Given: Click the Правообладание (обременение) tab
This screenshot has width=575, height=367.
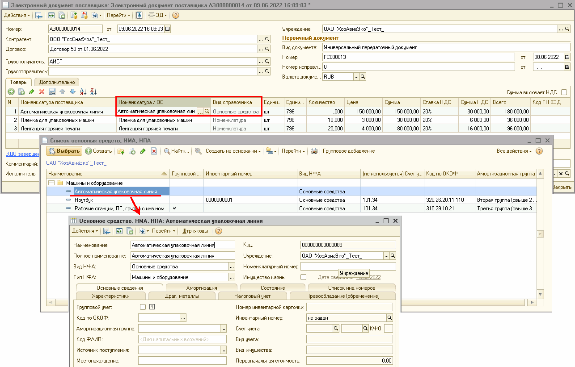Looking at the screenshot, I should pyautogui.click(x=343, y=296).
